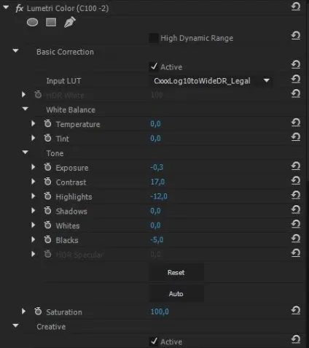Reset Shadows to default
Screen dimensions: 309x348
(296, 209)
